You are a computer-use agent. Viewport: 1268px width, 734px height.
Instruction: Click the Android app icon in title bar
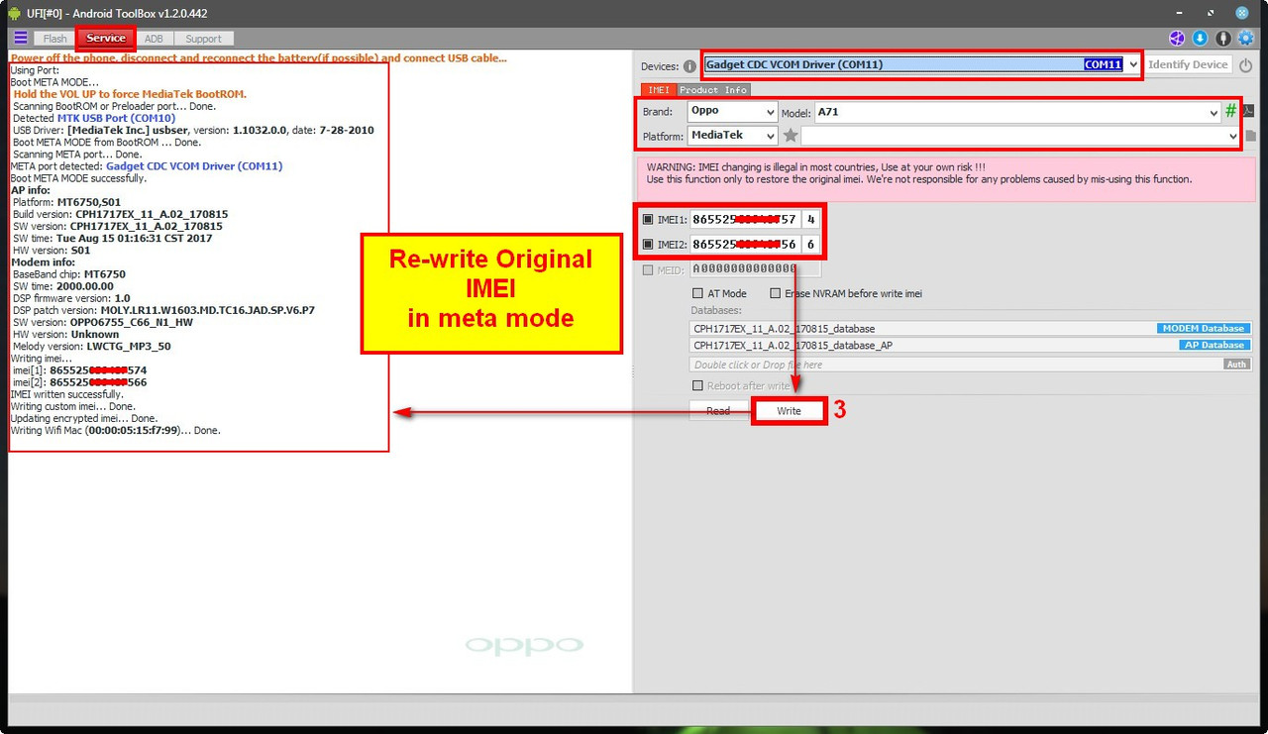coord(14,13)
